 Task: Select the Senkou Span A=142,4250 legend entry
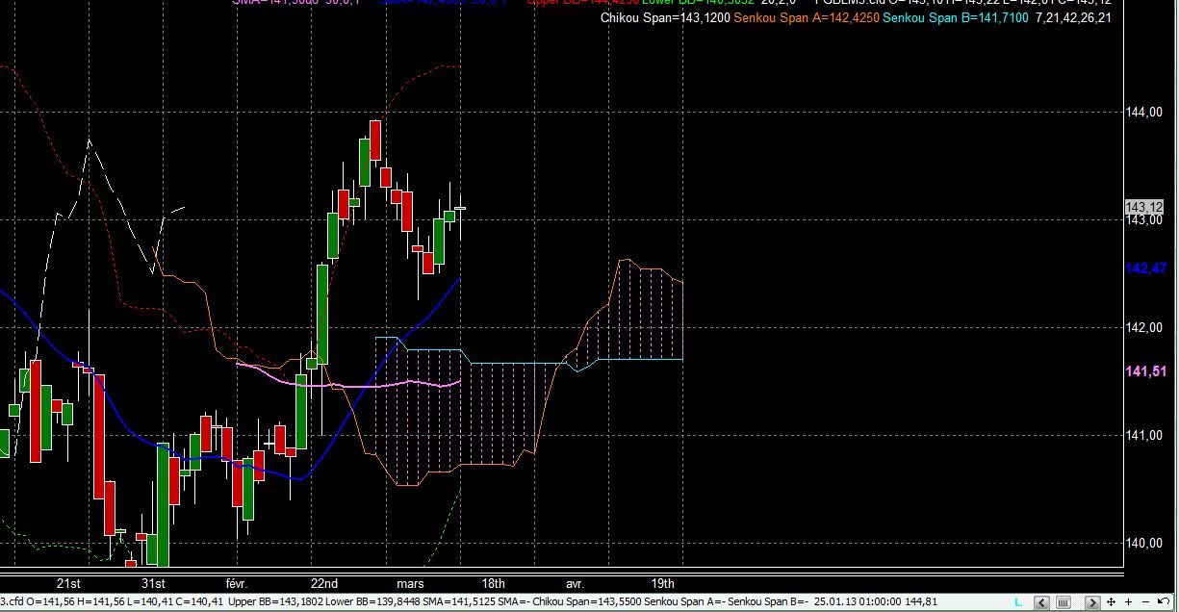tap(806, 18)
